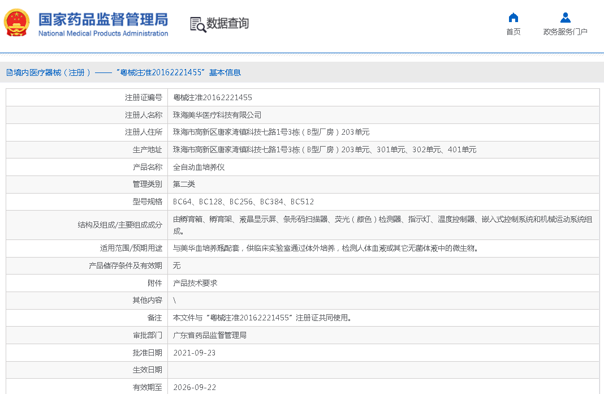
Task: Click the small icon before 境内医疗器械 heading
Action: 9,72
